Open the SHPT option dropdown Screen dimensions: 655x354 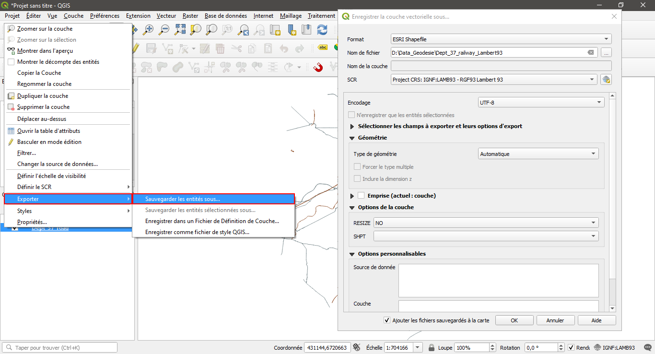(x=486, y=236)
